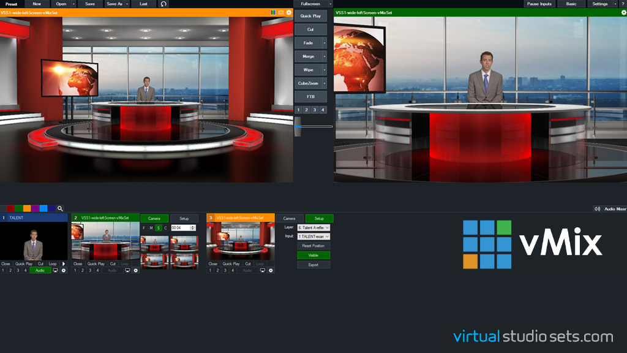
Task: Click the Basic mode button
Action: (571, 4)
